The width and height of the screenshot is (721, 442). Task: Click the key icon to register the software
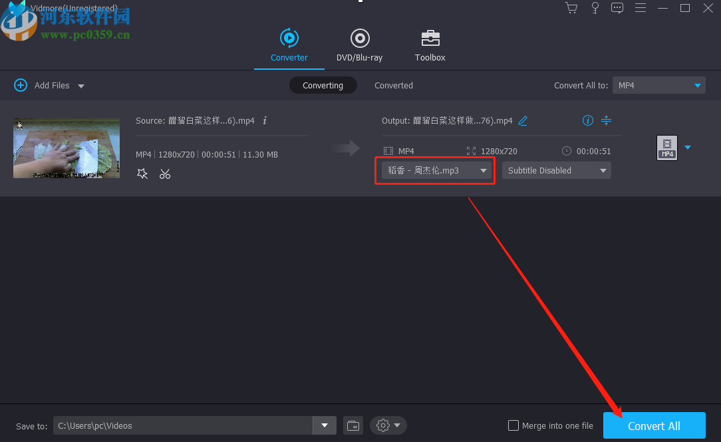(x=594, y=8)
